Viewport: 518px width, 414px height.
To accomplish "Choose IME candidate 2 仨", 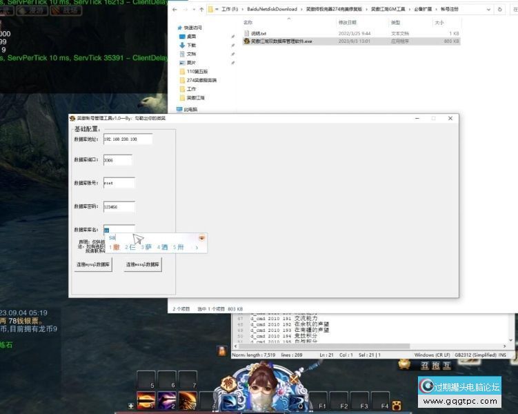I will (x=130, y=247).
